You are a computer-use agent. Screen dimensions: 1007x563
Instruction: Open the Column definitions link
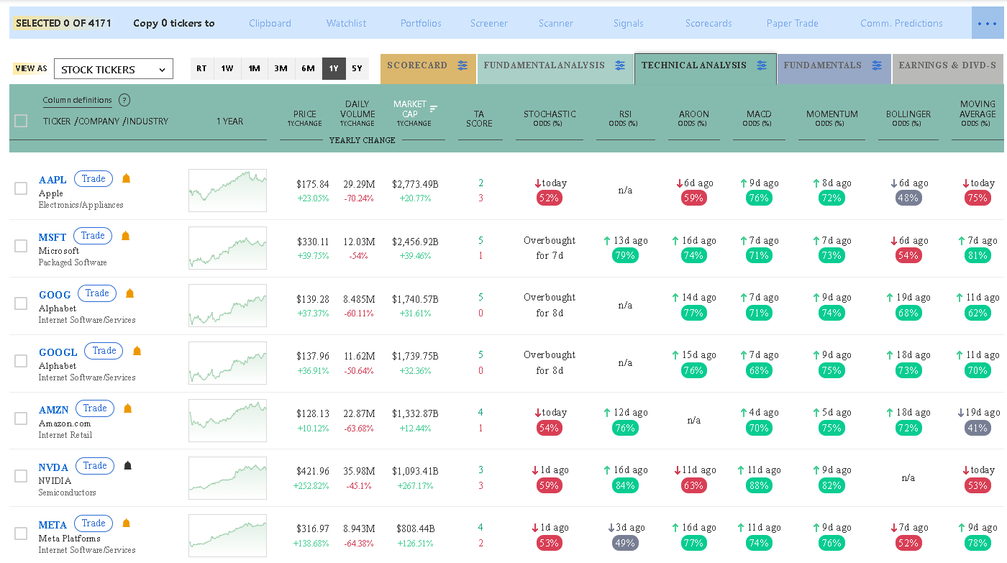tap(77, 101)
